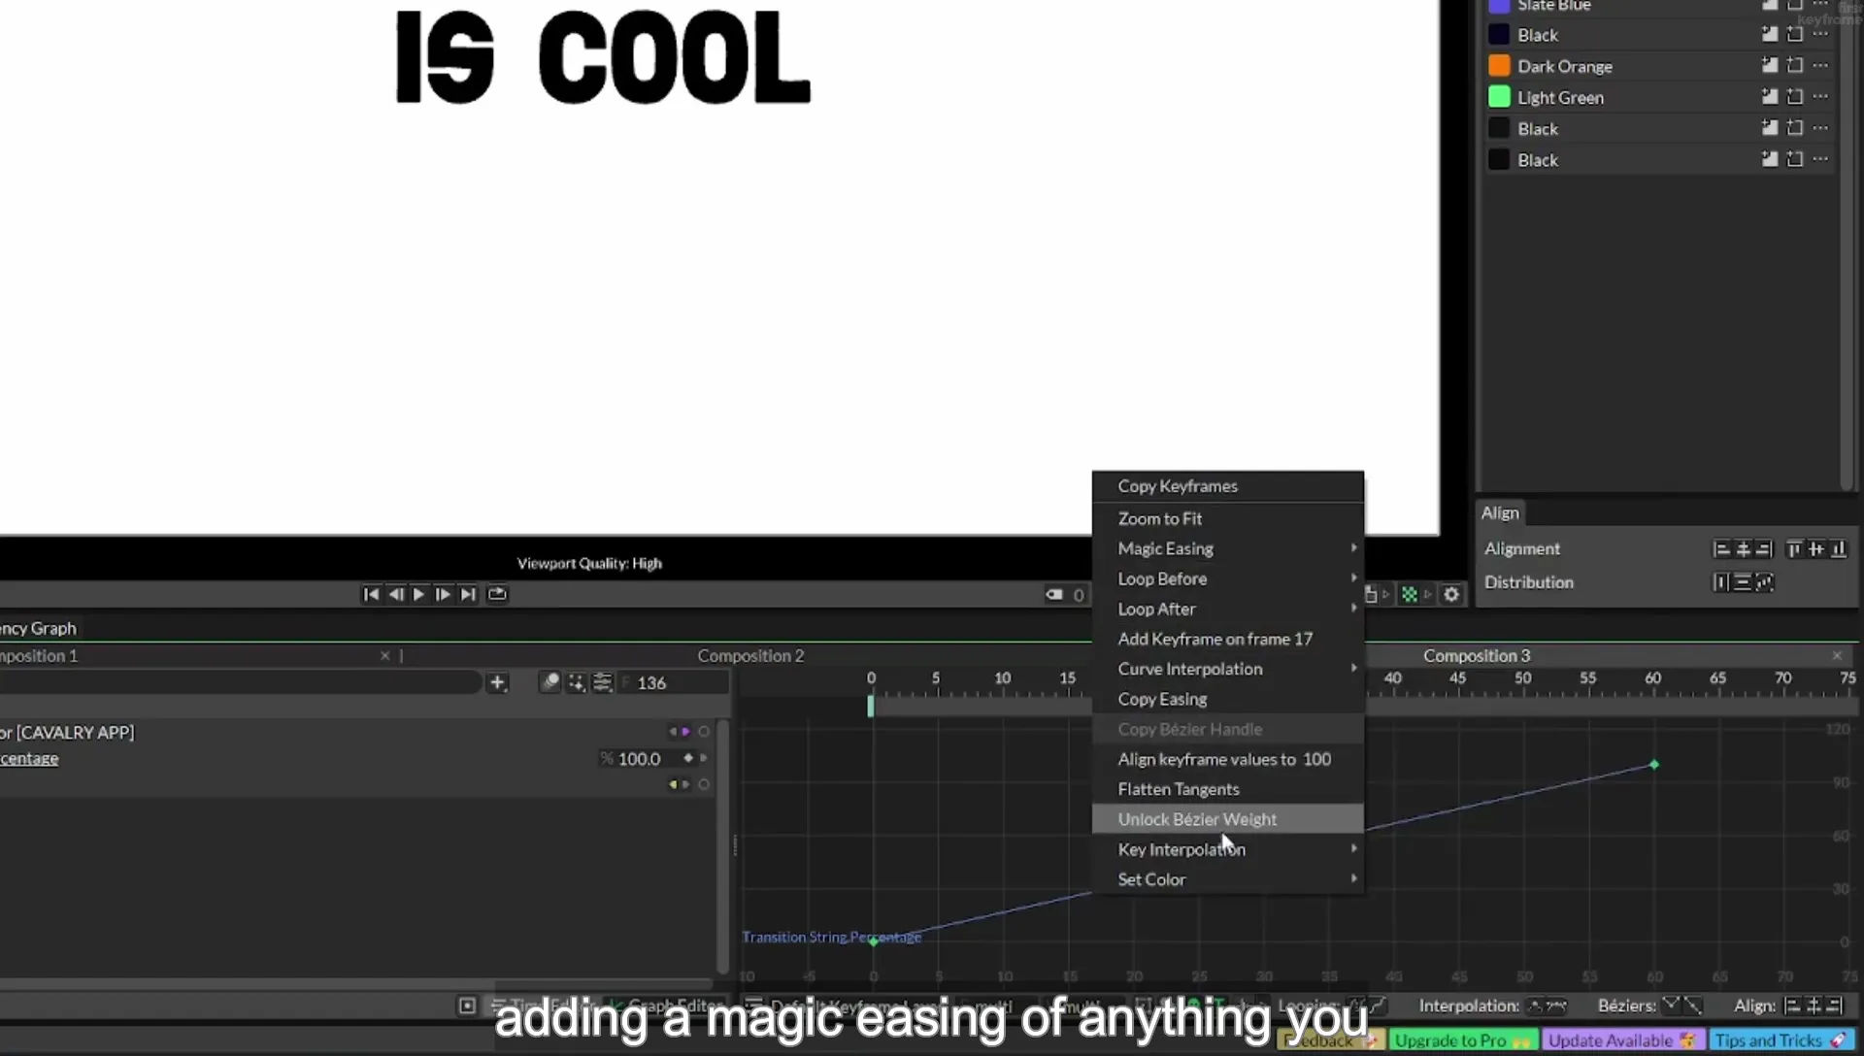
Task: Expand the Magic Easing submenu
Action: [1228, 548]
